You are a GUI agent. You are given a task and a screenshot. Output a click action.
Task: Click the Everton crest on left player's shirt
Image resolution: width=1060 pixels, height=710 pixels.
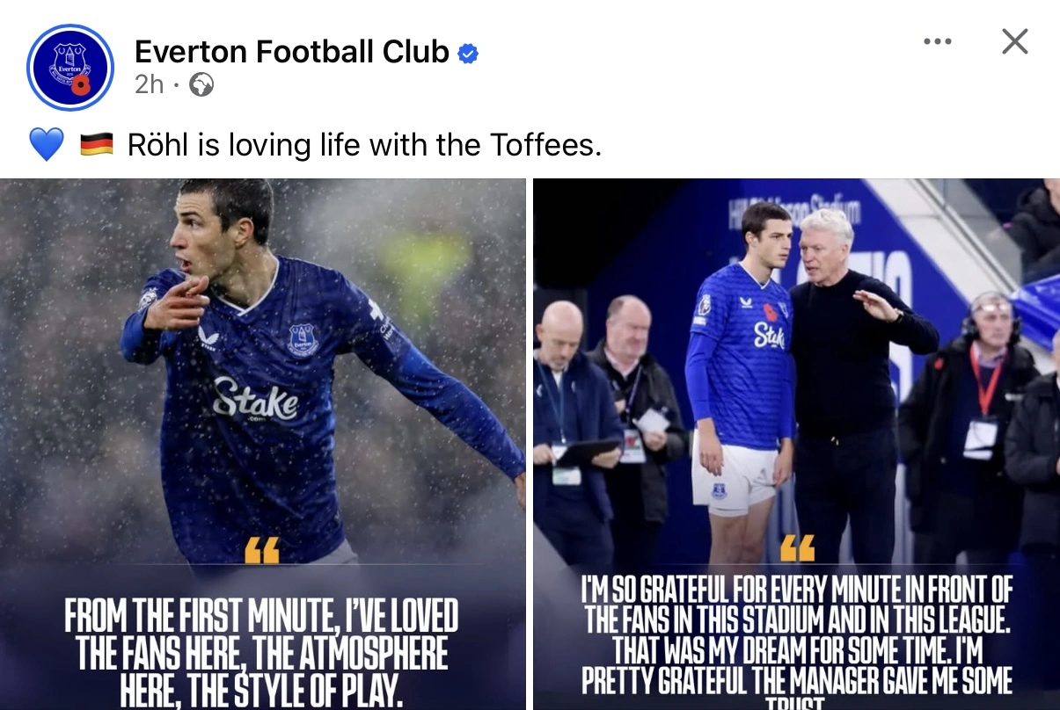[x=303, y=339]
